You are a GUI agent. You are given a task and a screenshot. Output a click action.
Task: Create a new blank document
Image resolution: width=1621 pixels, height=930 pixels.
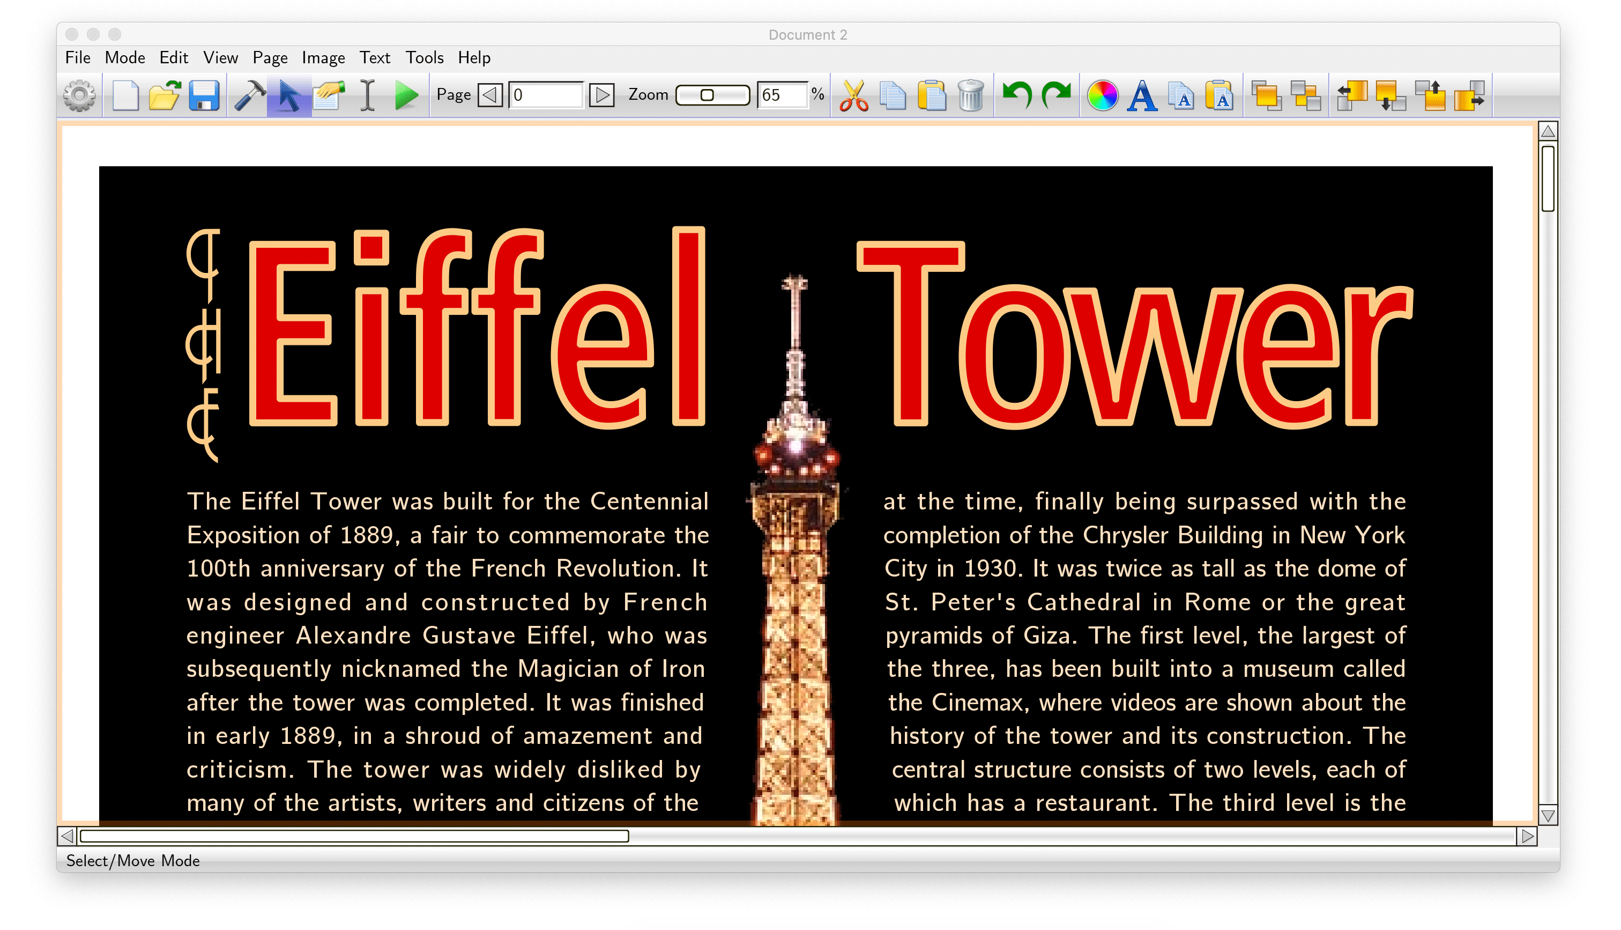tap(125, 96)
